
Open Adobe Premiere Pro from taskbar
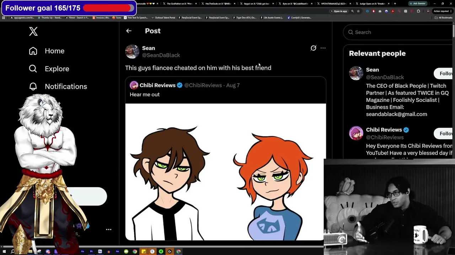coord(91,251)
